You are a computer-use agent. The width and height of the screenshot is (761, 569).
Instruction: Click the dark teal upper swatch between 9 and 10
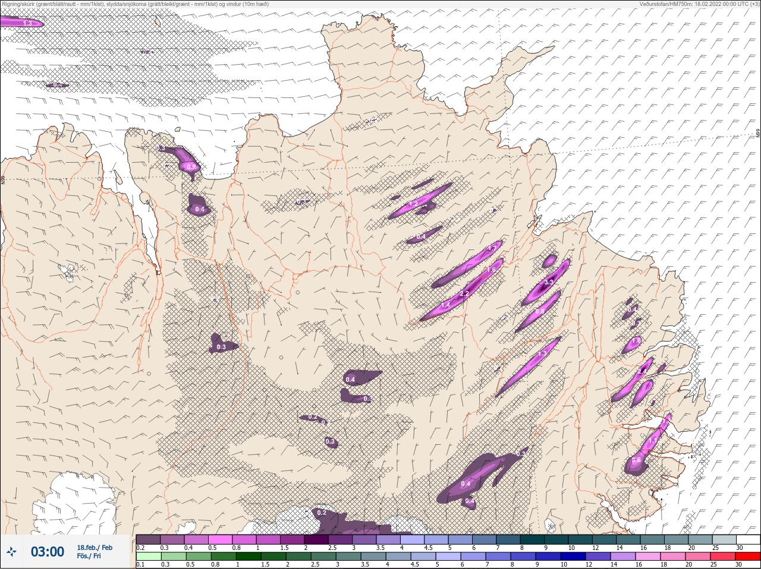pyautogui.click(x=556, y=539)
